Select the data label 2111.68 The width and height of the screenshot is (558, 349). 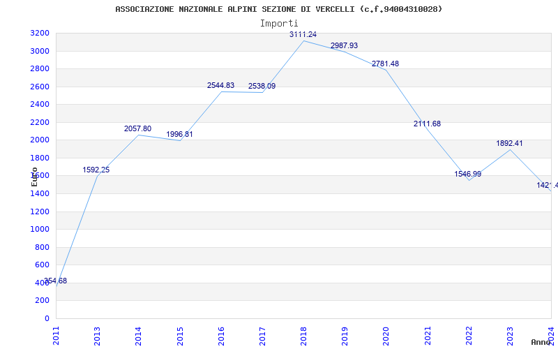click(x=427, y=124)
